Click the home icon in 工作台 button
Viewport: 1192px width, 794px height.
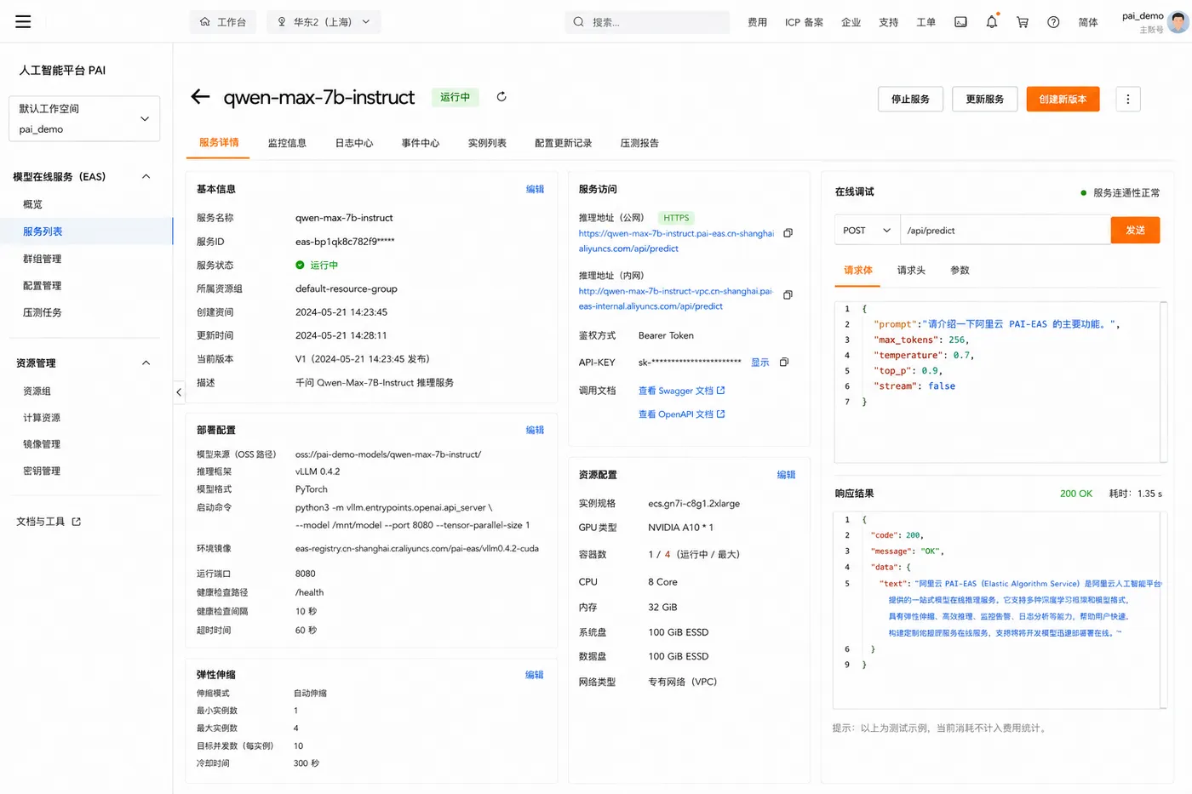coord(205,22)
